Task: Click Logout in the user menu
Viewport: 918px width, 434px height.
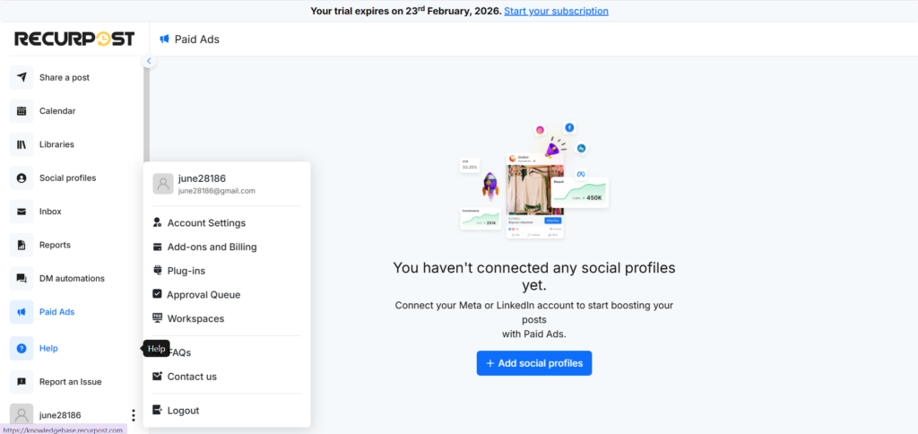Action: tap(183, 411)
